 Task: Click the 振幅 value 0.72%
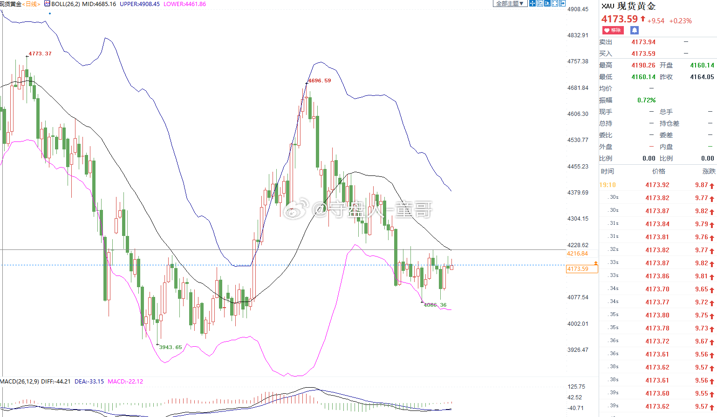(647, 100)
